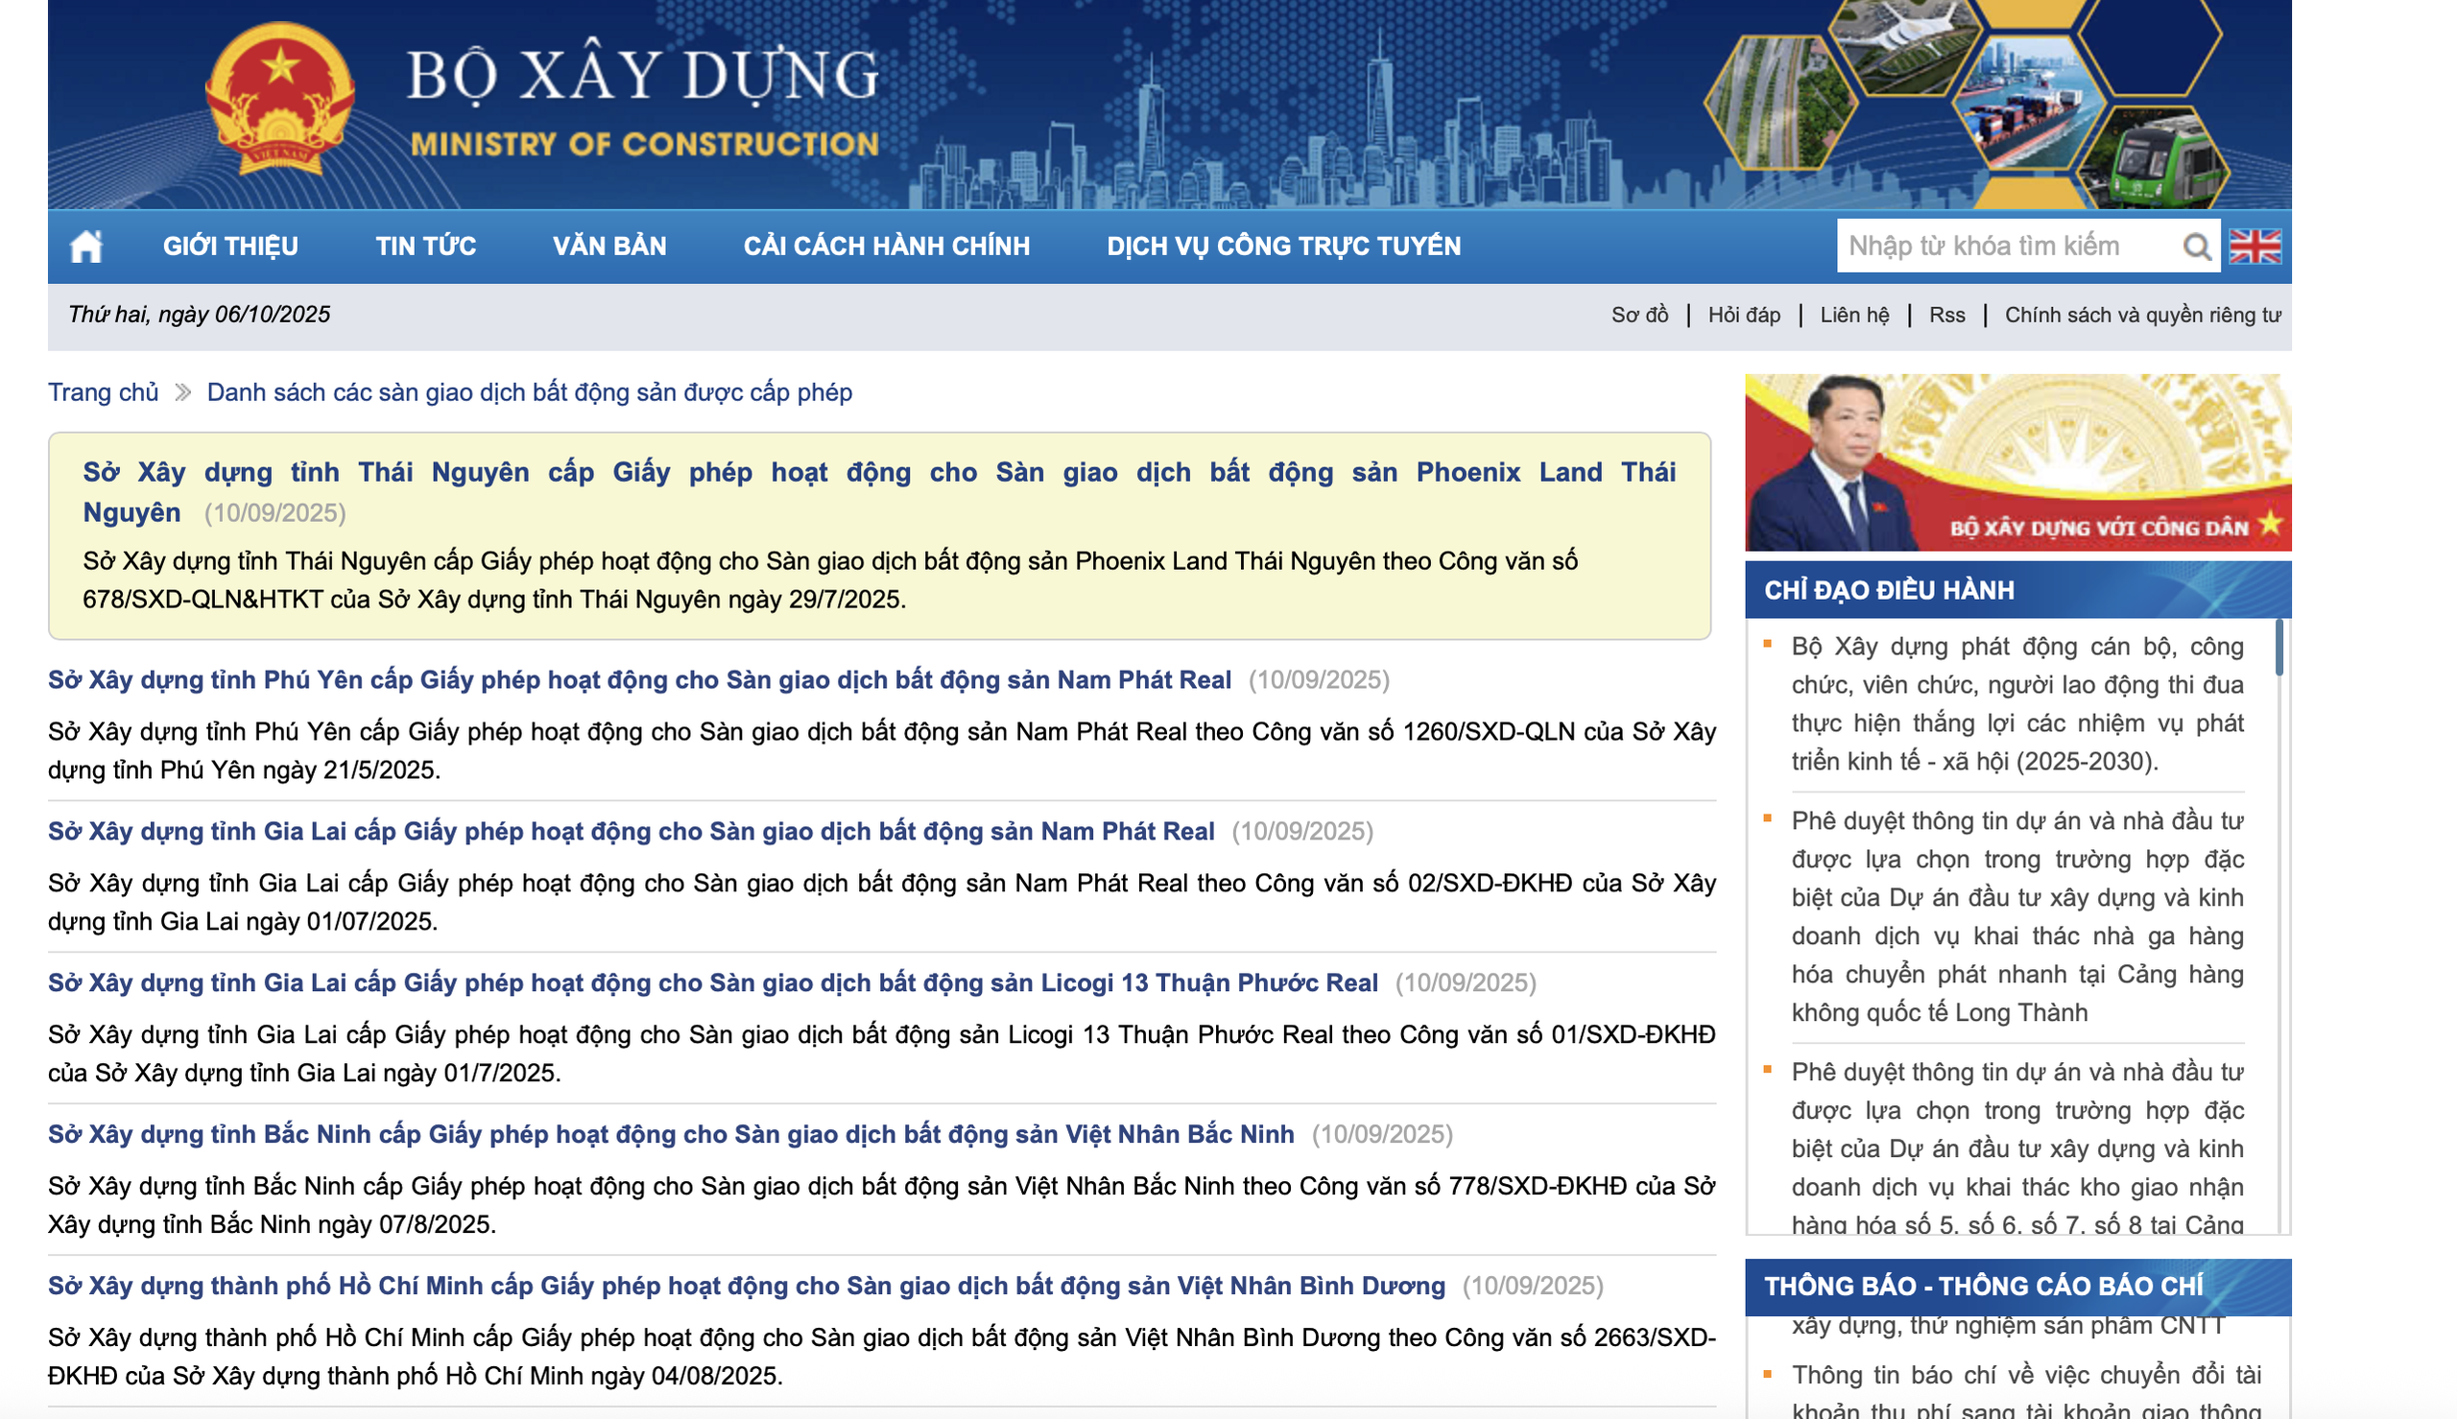Click the breadcrumb double-arrow separator
The width and height of the screenshot is (2457, 1419).
[x=182, y=392]
